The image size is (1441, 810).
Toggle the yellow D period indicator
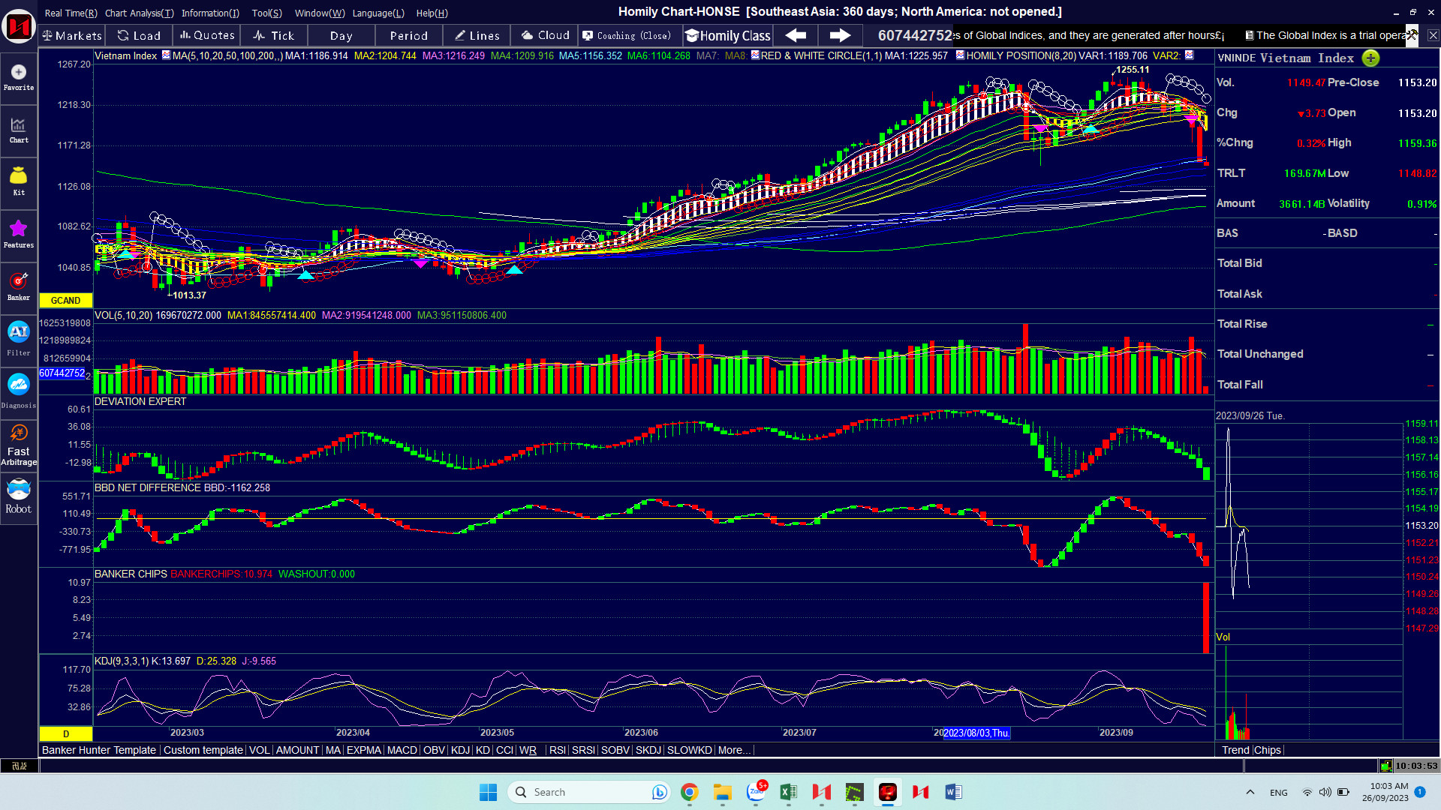[65, 733]
